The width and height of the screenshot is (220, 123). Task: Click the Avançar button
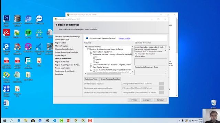pos(147,100)
